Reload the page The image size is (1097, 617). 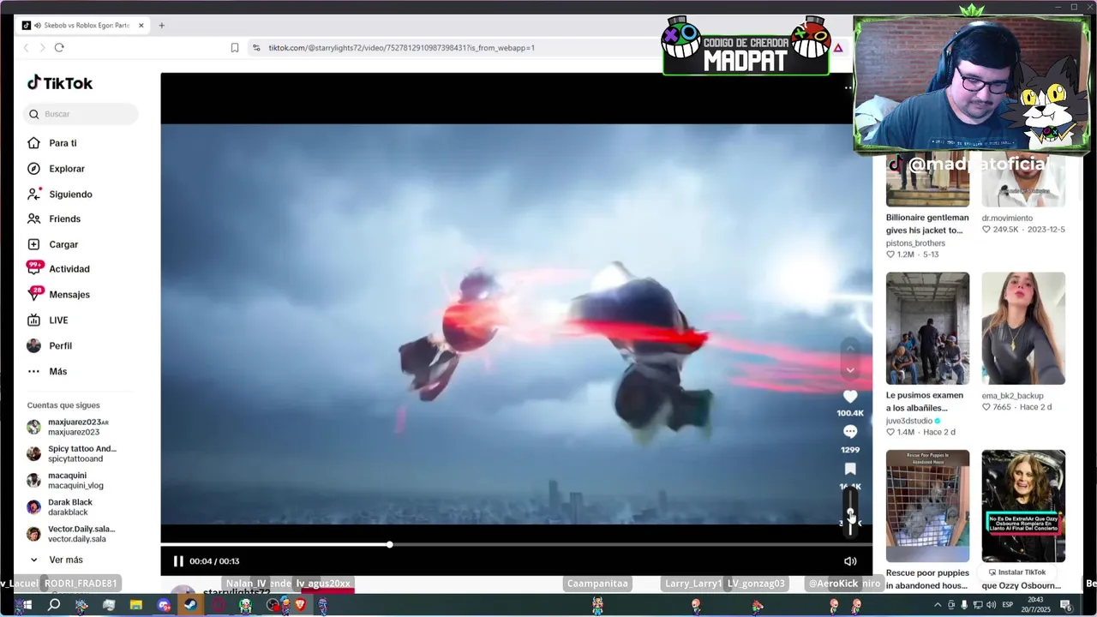pos(59,48)
